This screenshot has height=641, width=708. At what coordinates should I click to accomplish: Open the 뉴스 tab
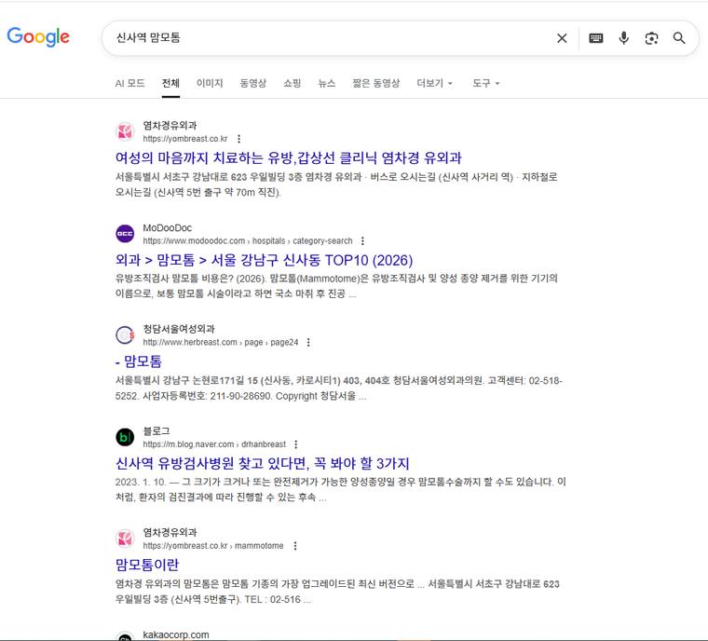coord(326,83)
